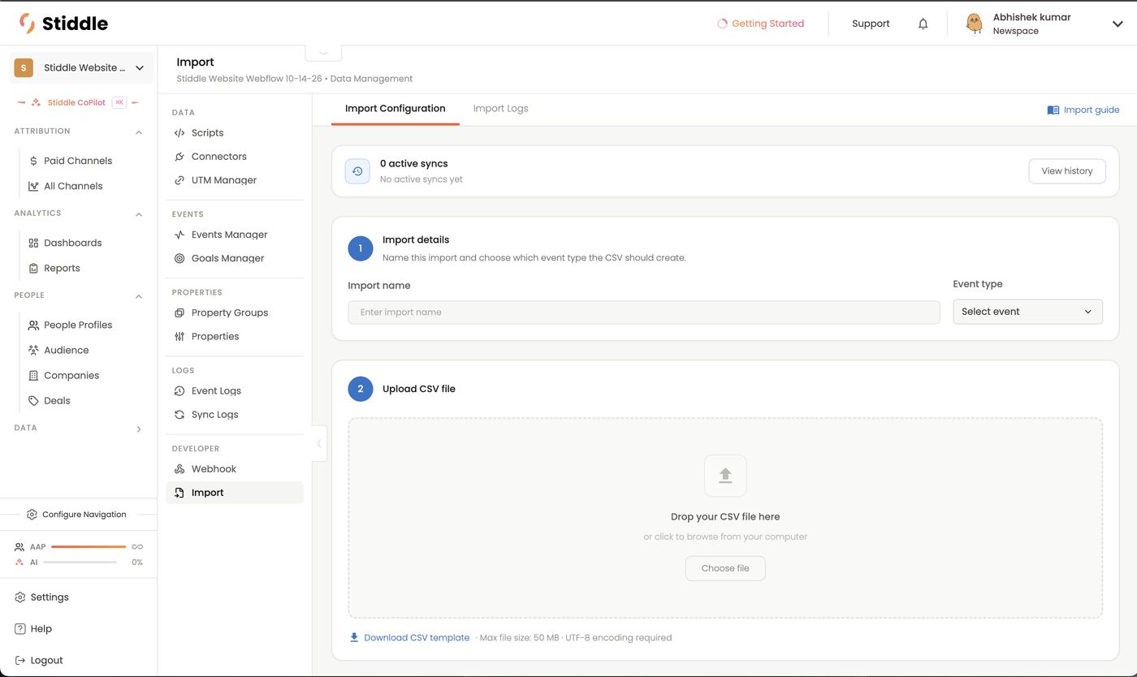Screen dimensions: 1137x677
Task: Click the Import name input field
Action: (644, 313)
